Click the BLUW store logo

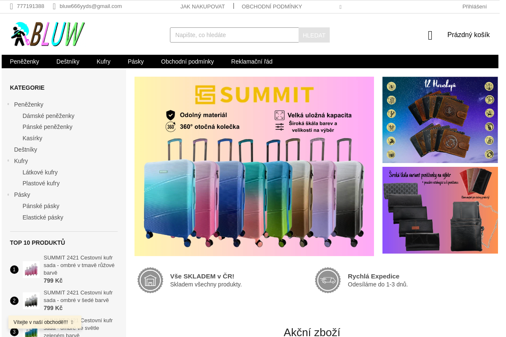[48, 34]
